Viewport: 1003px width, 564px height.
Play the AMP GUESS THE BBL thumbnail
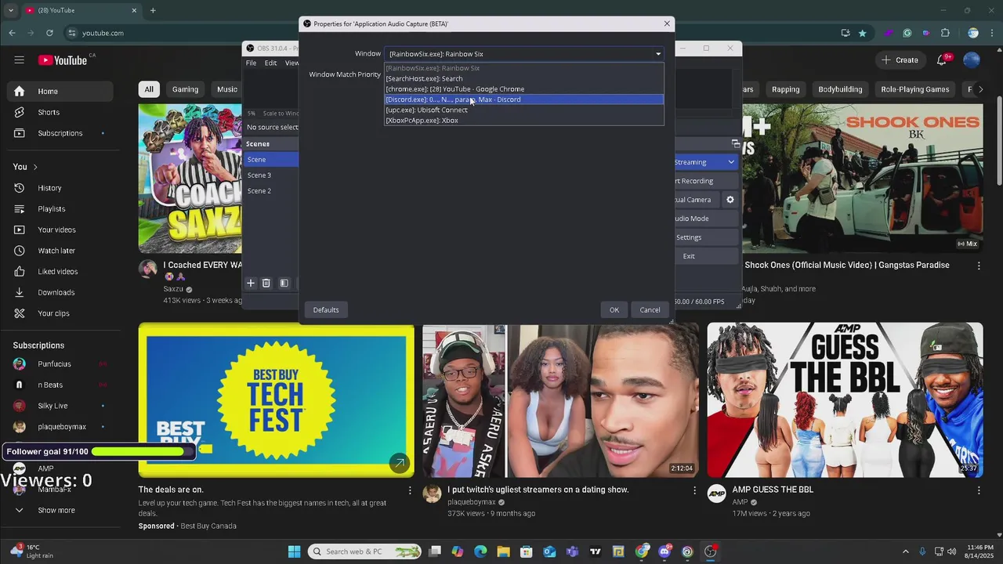point(845,400)
